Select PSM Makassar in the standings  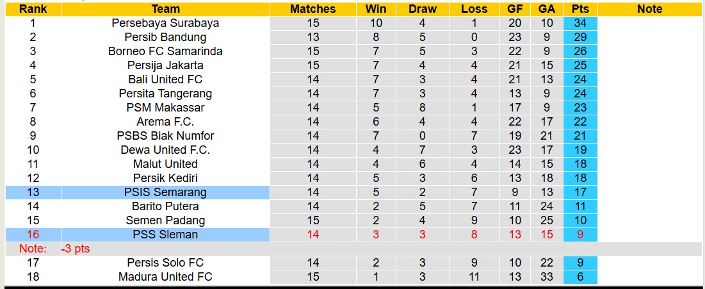(165, 108)
